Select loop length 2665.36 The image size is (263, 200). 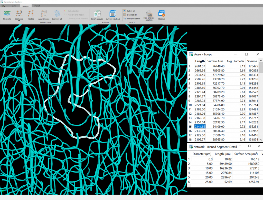(x=200, y=71)
